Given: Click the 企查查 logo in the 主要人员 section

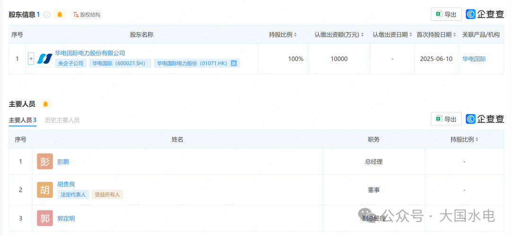Looking at the screenshot, I should (x=485, y=119).
